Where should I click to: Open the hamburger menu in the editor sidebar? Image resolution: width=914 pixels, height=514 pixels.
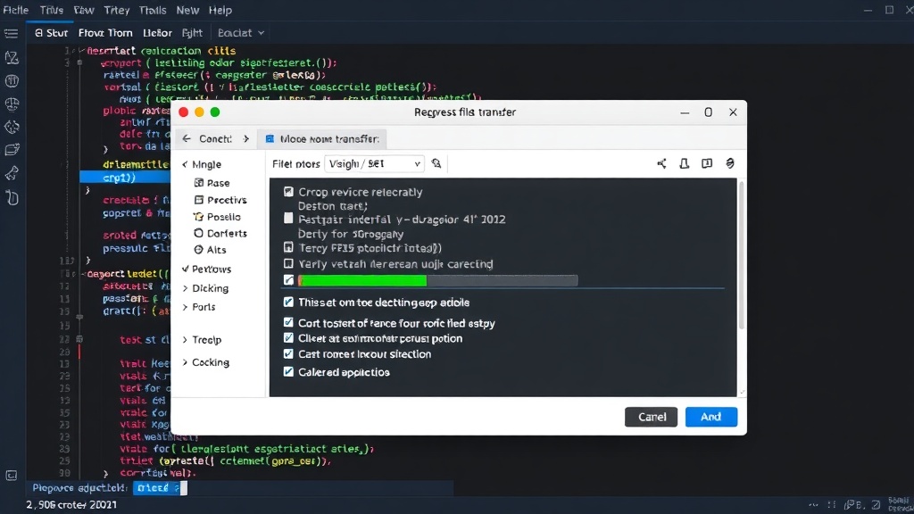(x=11, y=33)
